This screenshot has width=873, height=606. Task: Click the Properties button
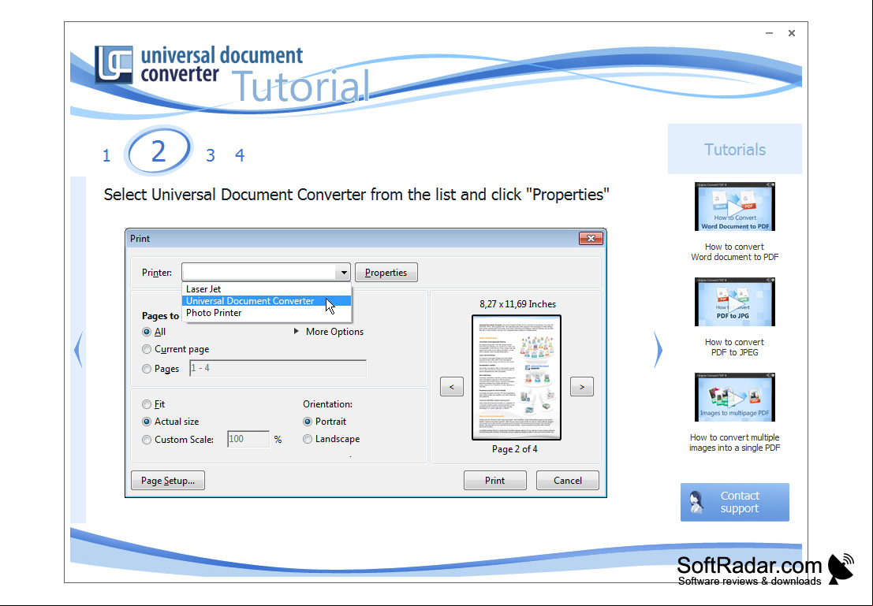[x=386, y=273]
